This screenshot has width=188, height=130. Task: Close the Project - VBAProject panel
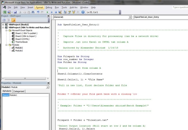tap(48, 16)
